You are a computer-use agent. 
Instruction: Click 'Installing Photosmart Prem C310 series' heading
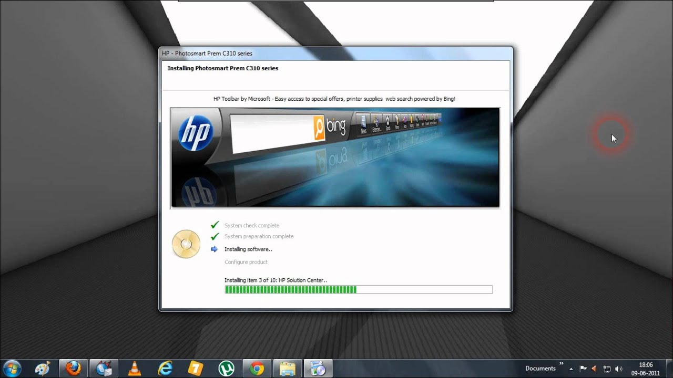pyautogui.click(x=223, y=68)
